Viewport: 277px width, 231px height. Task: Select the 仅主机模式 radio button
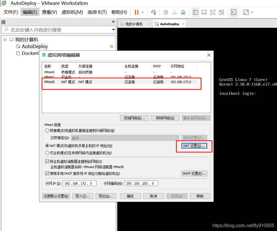47,153
